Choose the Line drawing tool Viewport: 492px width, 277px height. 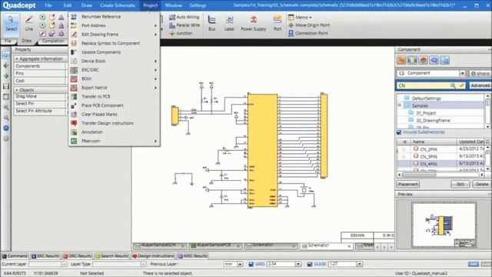[29, 24]
